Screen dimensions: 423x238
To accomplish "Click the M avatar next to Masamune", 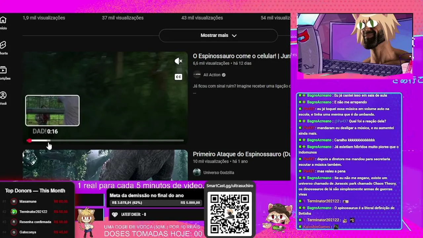I will coord(14,201).
